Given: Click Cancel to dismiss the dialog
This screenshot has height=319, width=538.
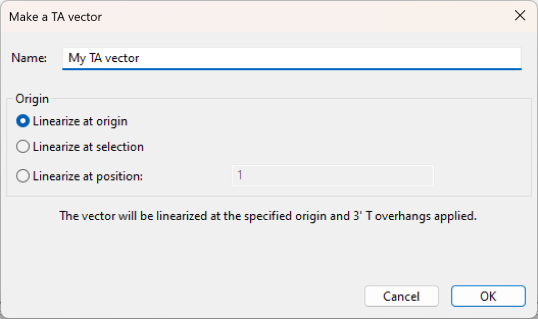Looking at the screenshot, I should (x=401, y=296).
